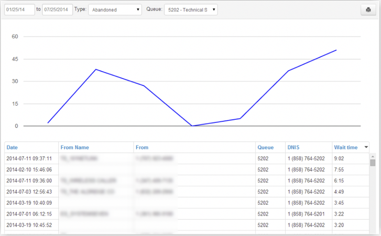Sort table by From Name column header
Image resolution: width=381 pixels, height=236 pixels.
click(x=74, y=148)
